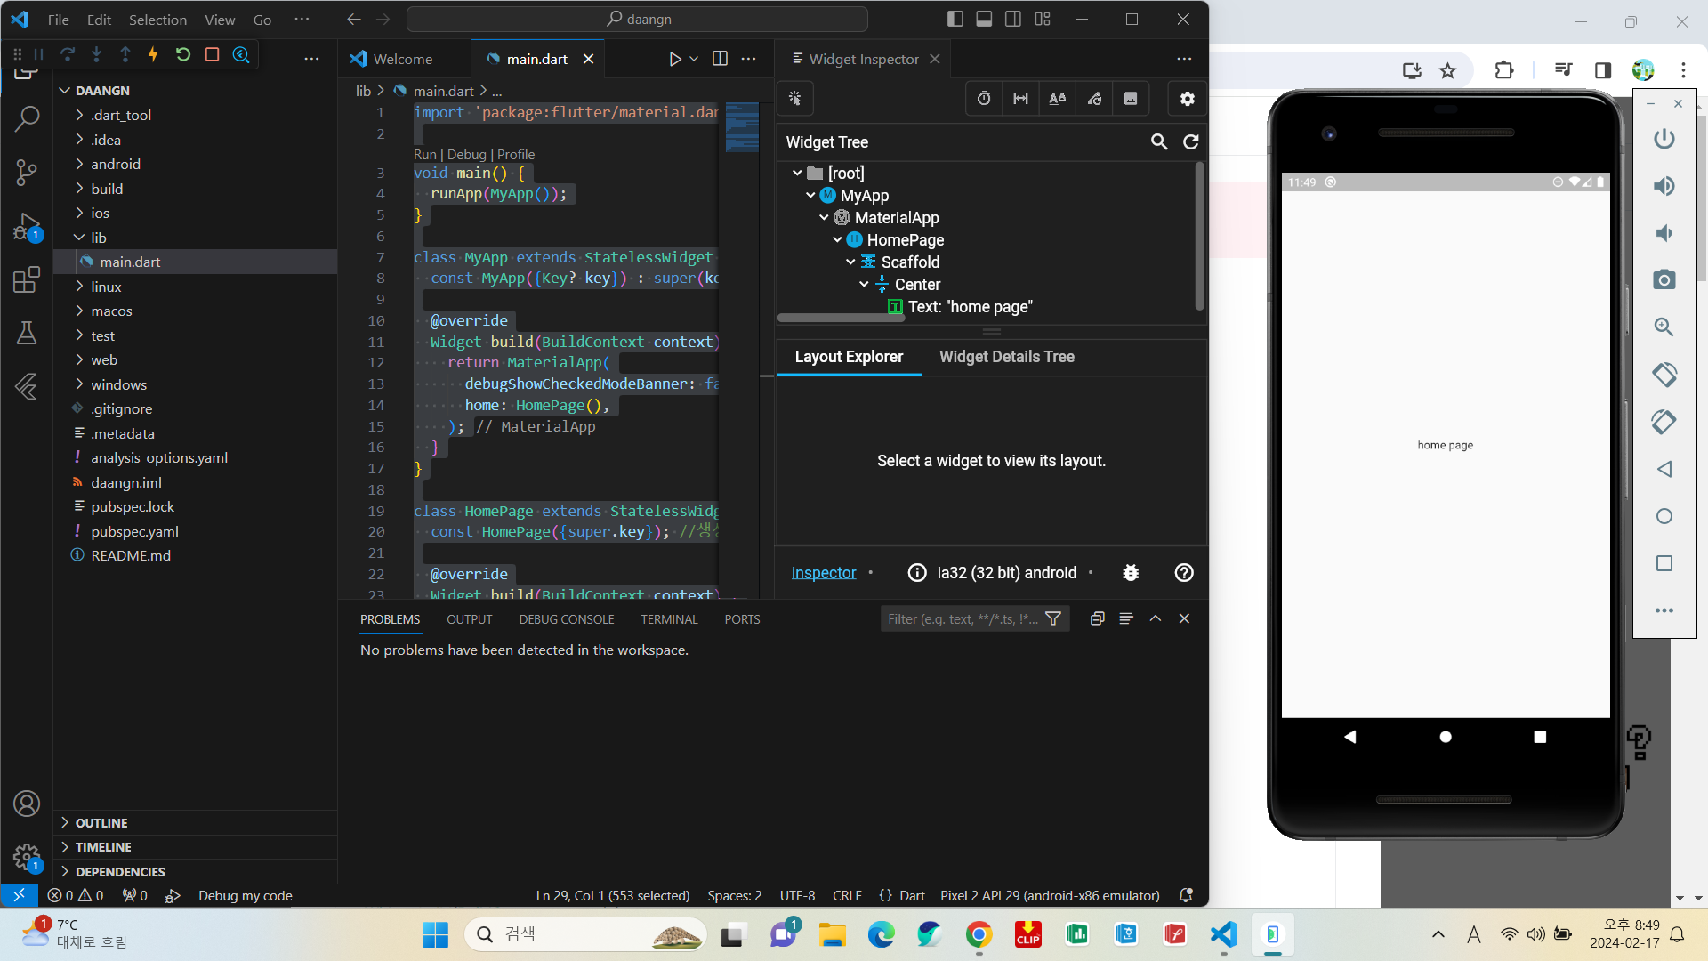Open Source Control view
1708x961 pixels.
(x=27, y=173)
